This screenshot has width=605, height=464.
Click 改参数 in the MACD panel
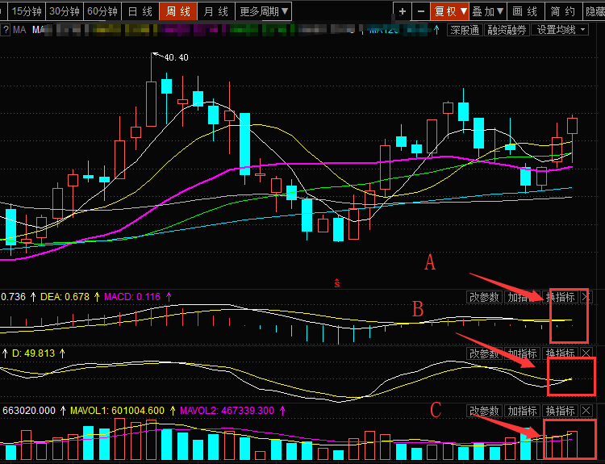484,297
